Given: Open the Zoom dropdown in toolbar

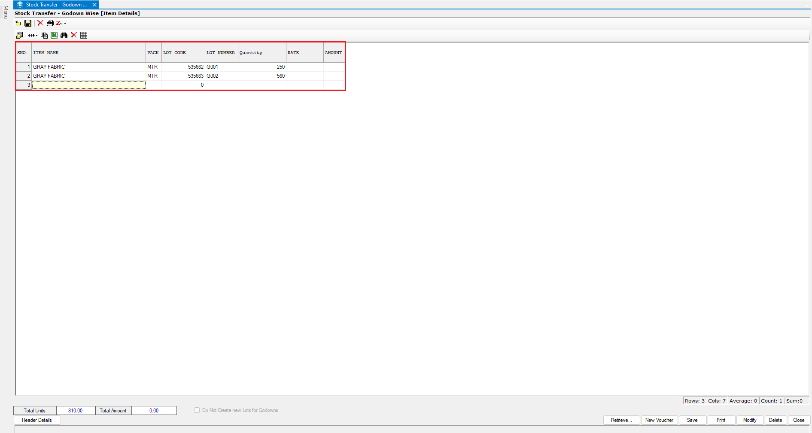Looking at the screenshot, I should point(61,23).
